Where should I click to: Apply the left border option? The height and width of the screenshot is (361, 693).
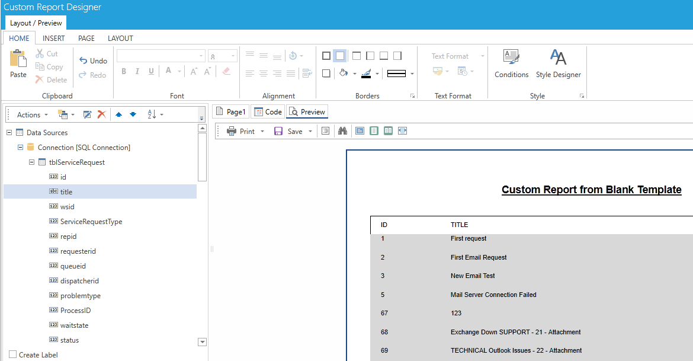pos(370,56)
